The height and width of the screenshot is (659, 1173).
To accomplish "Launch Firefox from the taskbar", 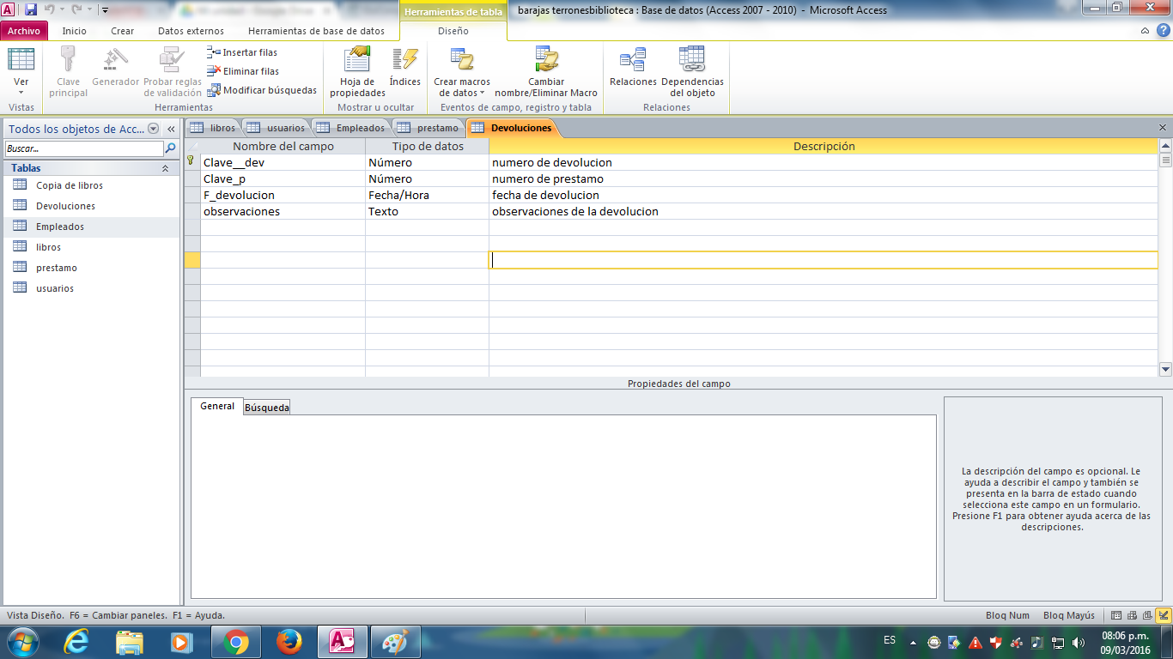I will pyautogui.click(x=289, y=641).
